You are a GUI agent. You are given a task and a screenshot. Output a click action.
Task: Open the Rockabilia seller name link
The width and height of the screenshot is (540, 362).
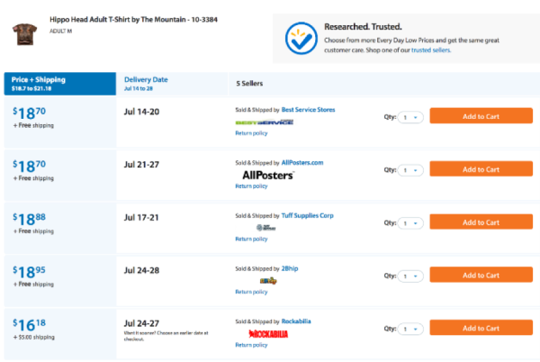point(296,321)
